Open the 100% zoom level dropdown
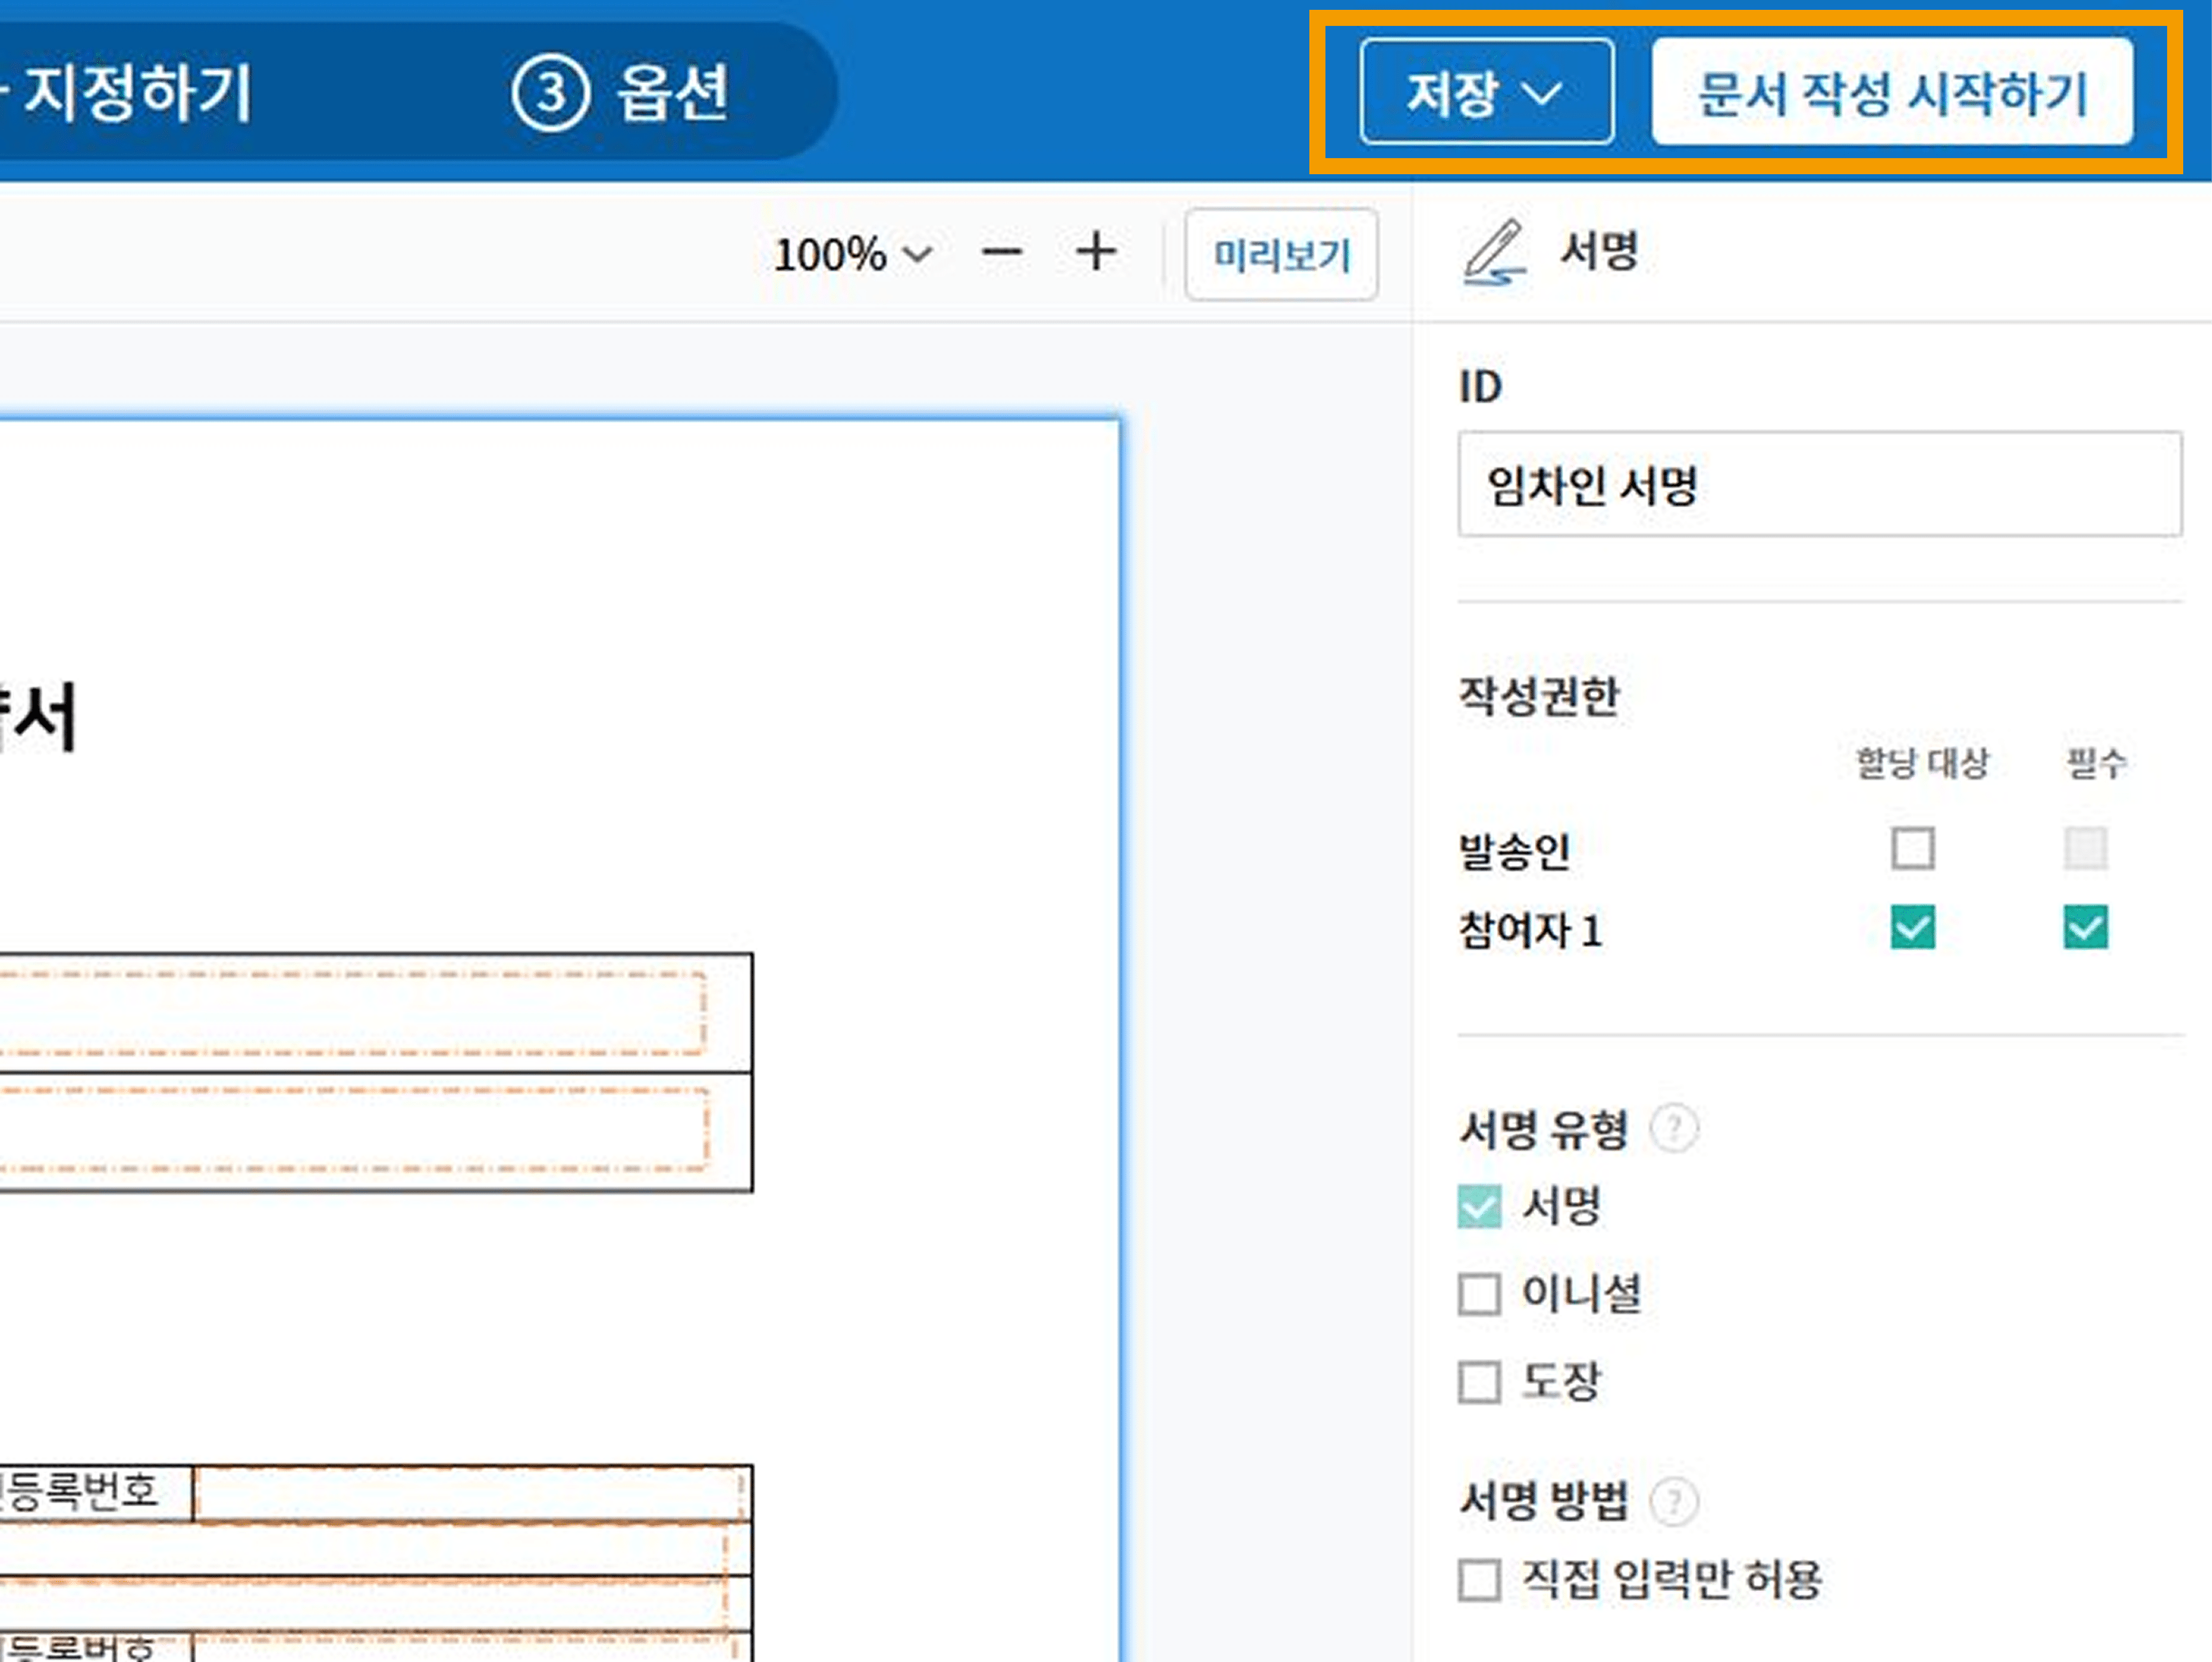Viewport: 2212px width, 1662px height. pyautogui.click(x=852, y=254)
